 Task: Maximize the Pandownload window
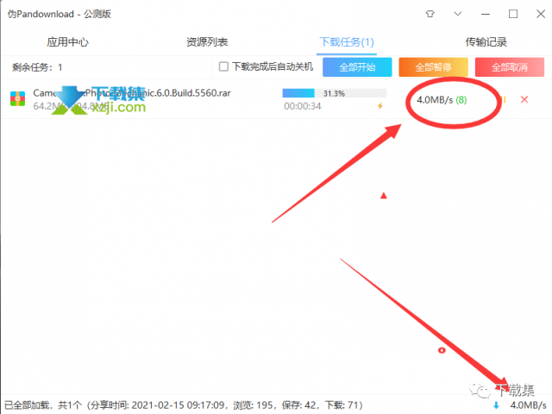[513, 14]
